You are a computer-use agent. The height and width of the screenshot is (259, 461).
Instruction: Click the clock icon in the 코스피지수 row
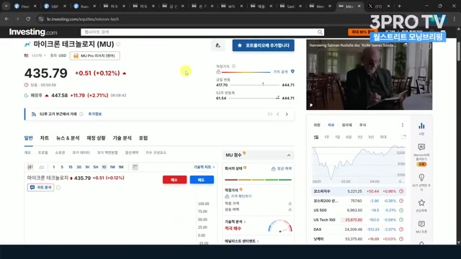coord(401,191)
